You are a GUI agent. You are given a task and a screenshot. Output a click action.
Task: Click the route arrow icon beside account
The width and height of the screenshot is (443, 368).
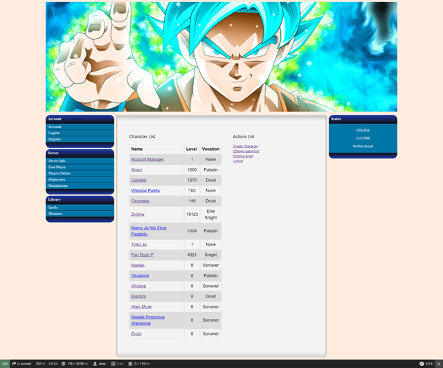[x=14, y=364]
